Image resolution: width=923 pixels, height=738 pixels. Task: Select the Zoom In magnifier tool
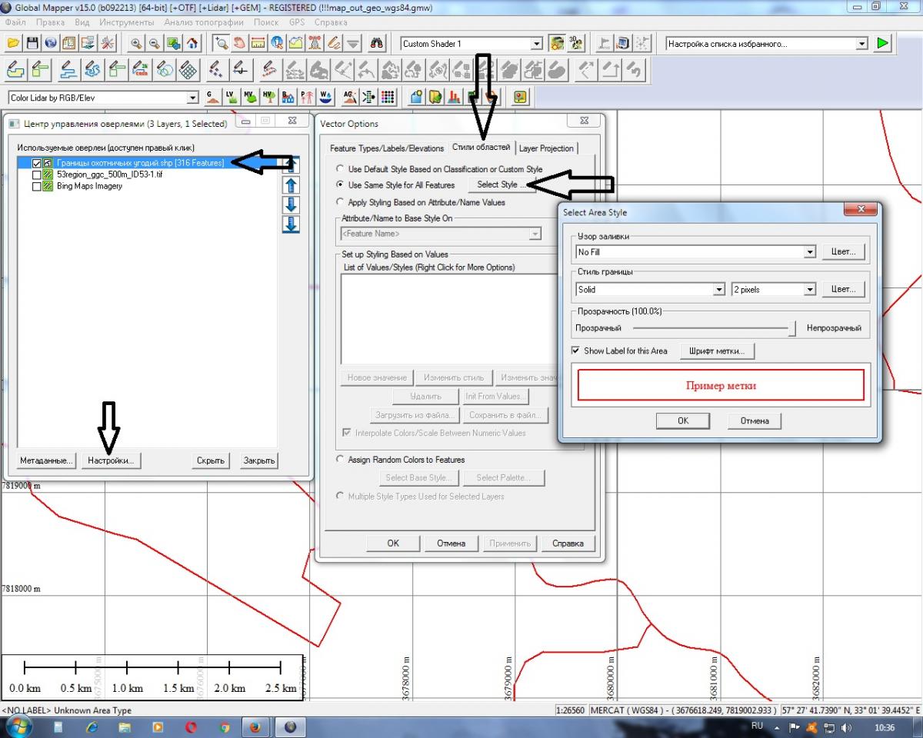[x=136, y=44]
